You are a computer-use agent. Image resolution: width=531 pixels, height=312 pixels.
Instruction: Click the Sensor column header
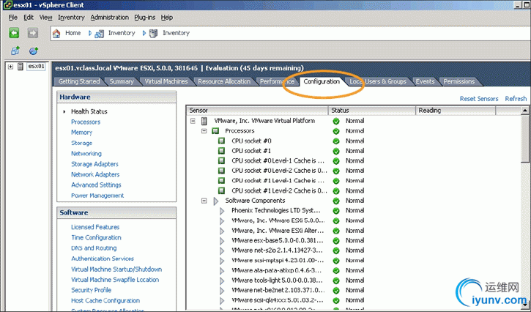(x=257, y=111)
